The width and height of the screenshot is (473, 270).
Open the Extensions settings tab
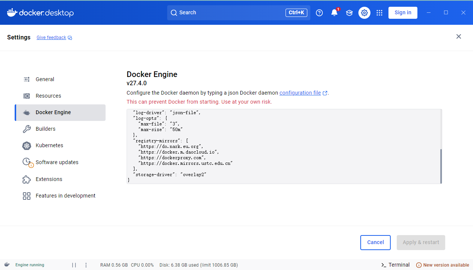[x=60, y=179]
